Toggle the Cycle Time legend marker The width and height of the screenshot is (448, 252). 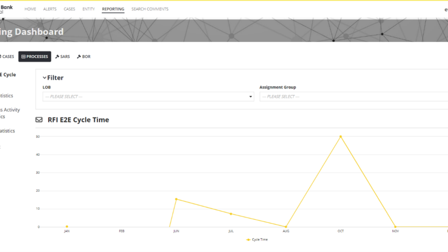click(x=248, y=240)
